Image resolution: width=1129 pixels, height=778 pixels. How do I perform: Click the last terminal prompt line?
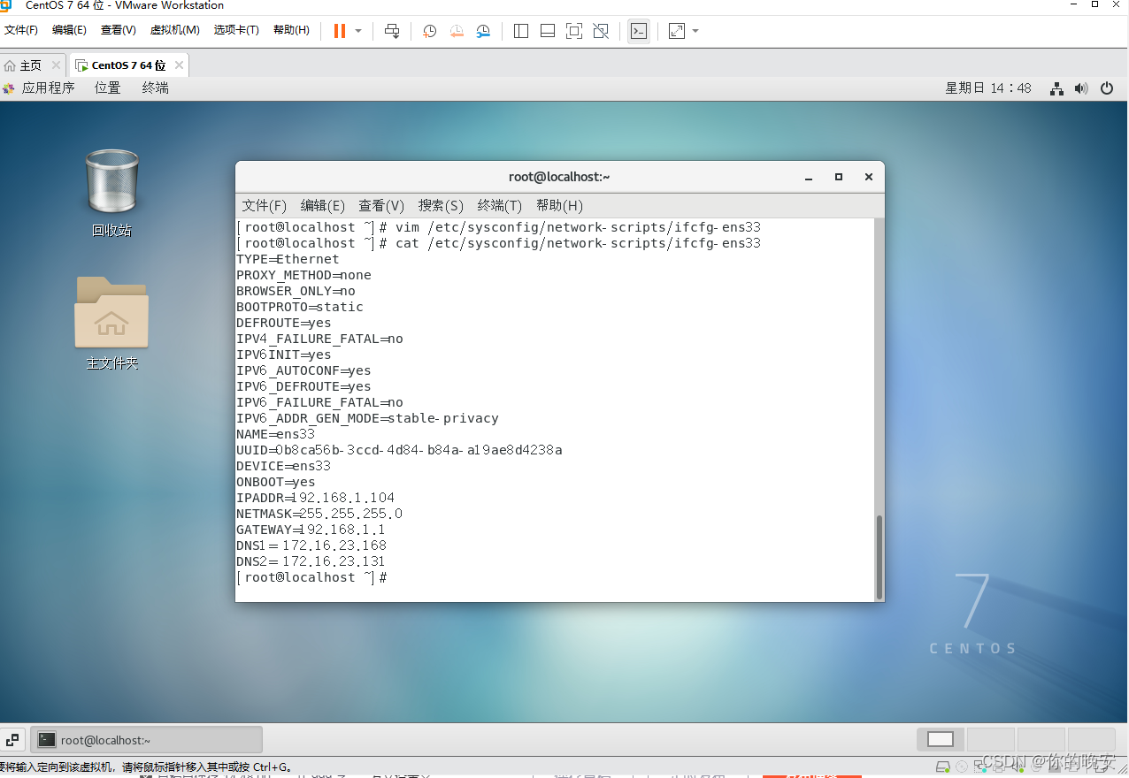tap(312, 577)
